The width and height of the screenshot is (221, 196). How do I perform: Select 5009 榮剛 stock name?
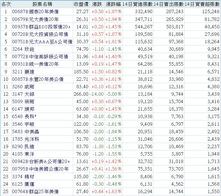coord(23,101)
